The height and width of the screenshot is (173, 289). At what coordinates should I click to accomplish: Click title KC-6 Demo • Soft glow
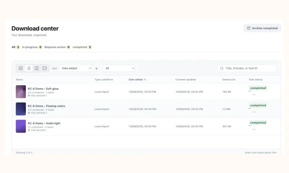pos(43,89)
